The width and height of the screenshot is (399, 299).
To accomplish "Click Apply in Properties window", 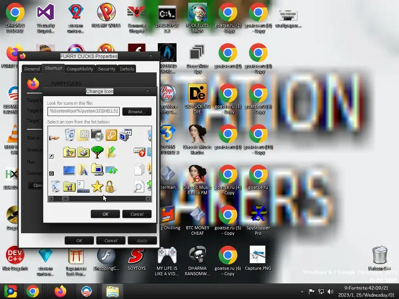I will pos(142,241).
